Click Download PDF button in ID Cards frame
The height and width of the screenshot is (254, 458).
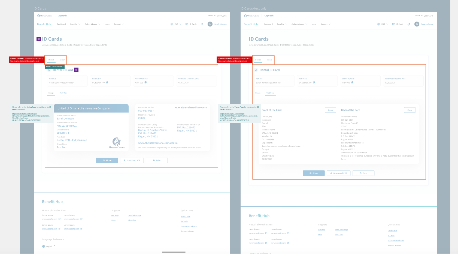[132, 160]
